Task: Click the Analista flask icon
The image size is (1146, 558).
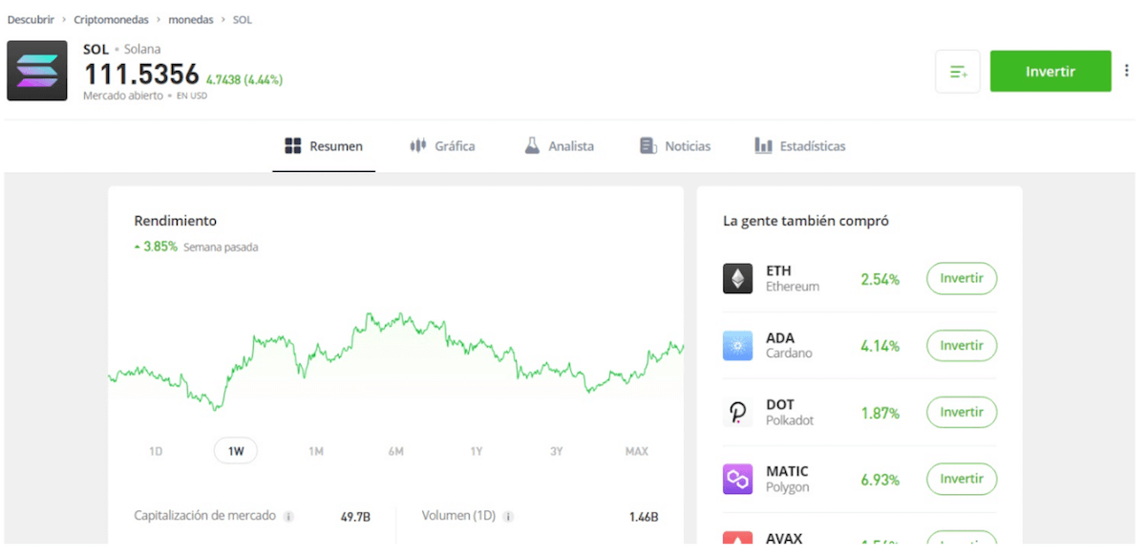Action: 531,145
